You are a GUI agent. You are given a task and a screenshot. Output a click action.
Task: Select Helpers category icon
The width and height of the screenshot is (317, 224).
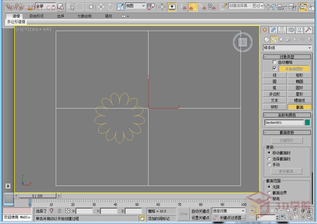coord(295,39)
